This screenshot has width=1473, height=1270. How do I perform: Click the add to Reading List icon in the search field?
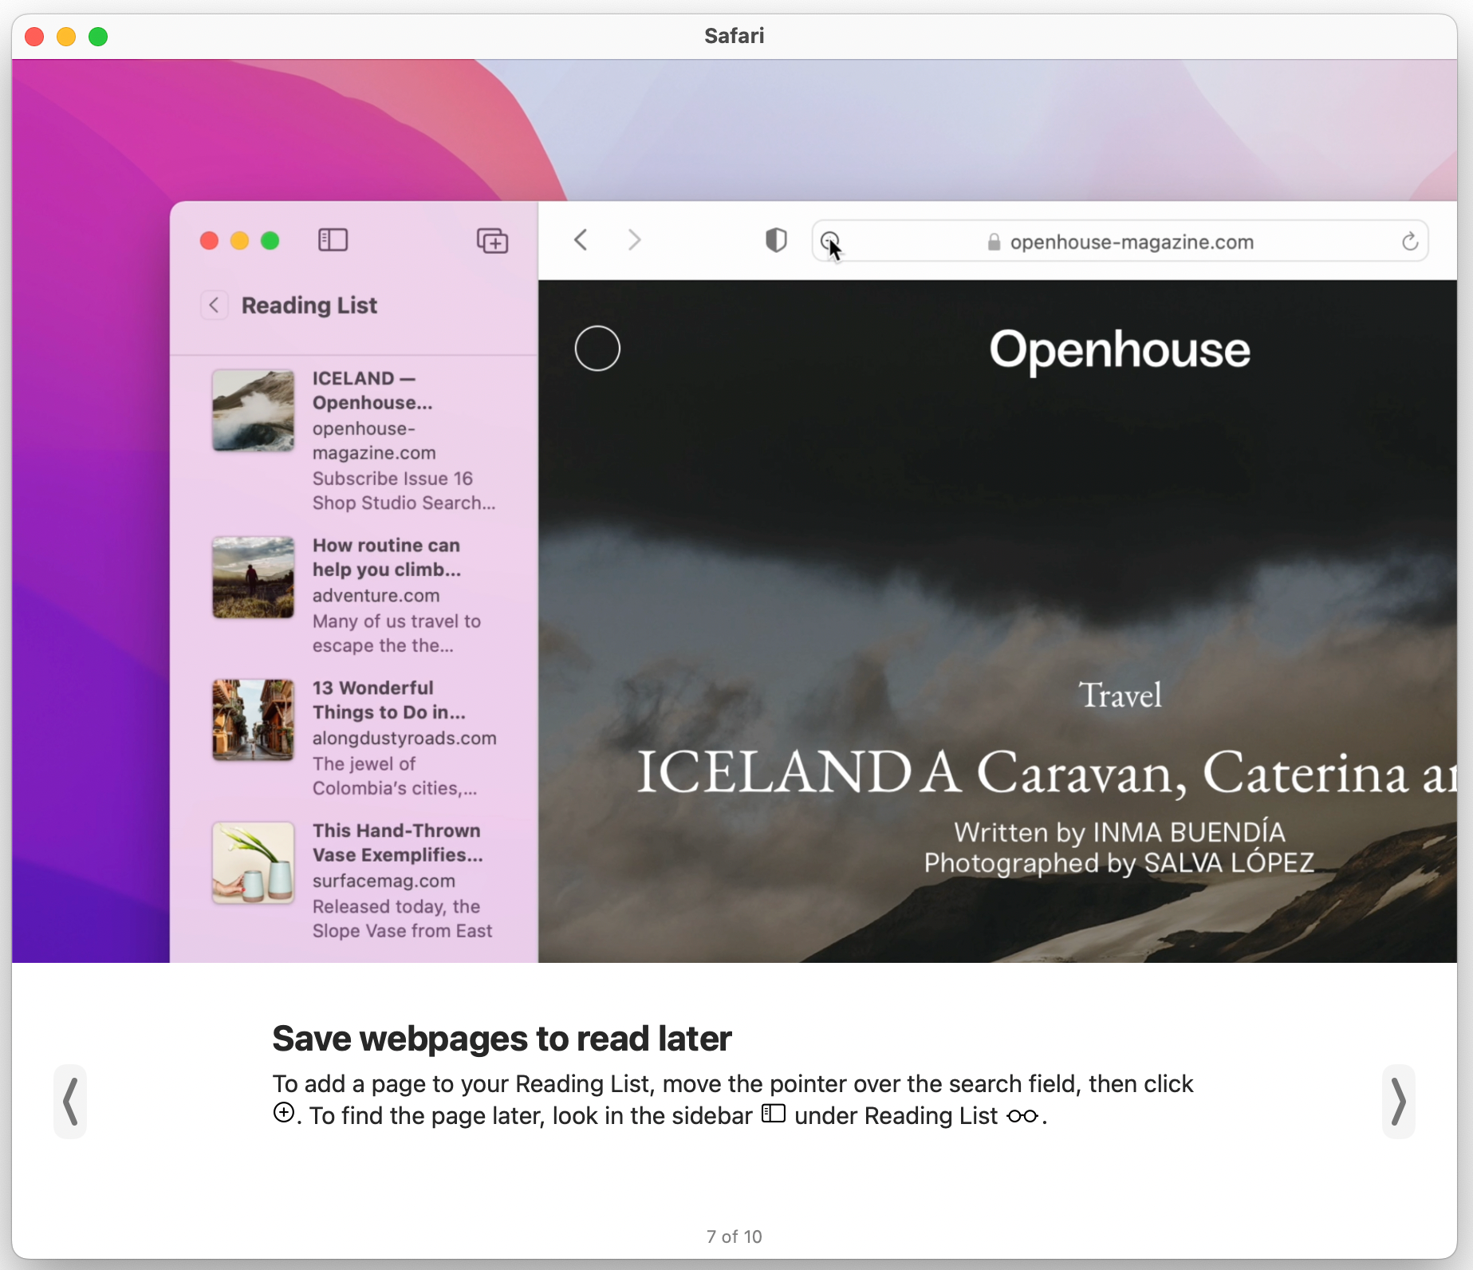[829, 240]
